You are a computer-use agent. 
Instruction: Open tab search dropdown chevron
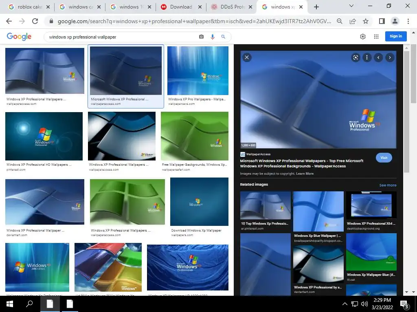pos(351,6)
